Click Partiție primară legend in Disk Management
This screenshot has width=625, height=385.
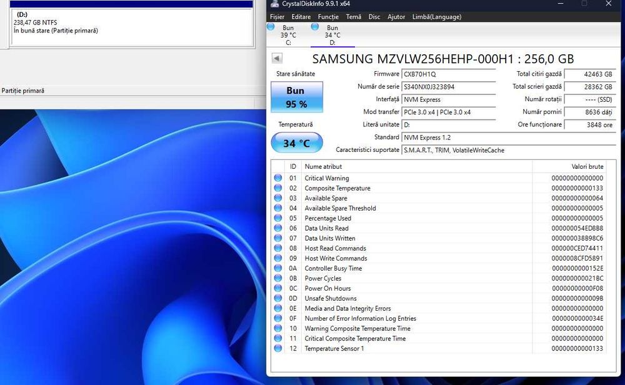(22, 91)
